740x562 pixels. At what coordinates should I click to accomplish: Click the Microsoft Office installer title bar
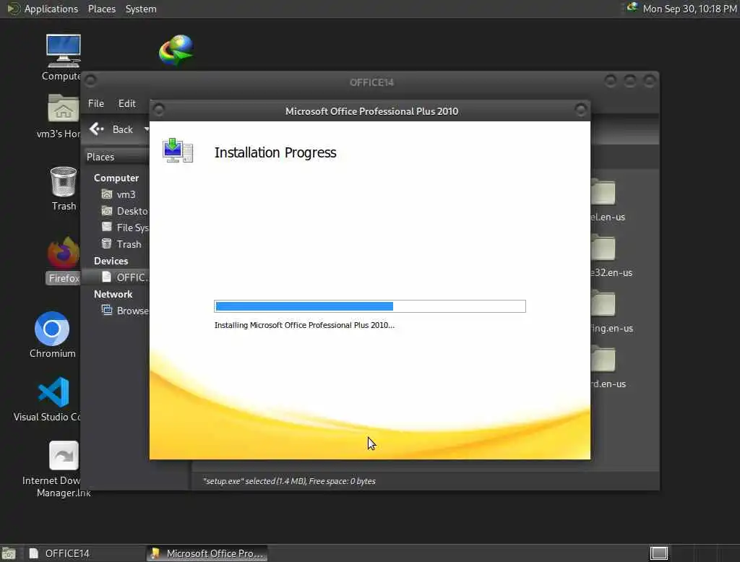click(371, 111)
